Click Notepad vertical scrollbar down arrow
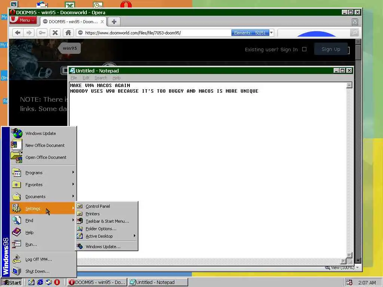This screenshot has height=287, width=383. pyautogui.click(x=349, y=255)
